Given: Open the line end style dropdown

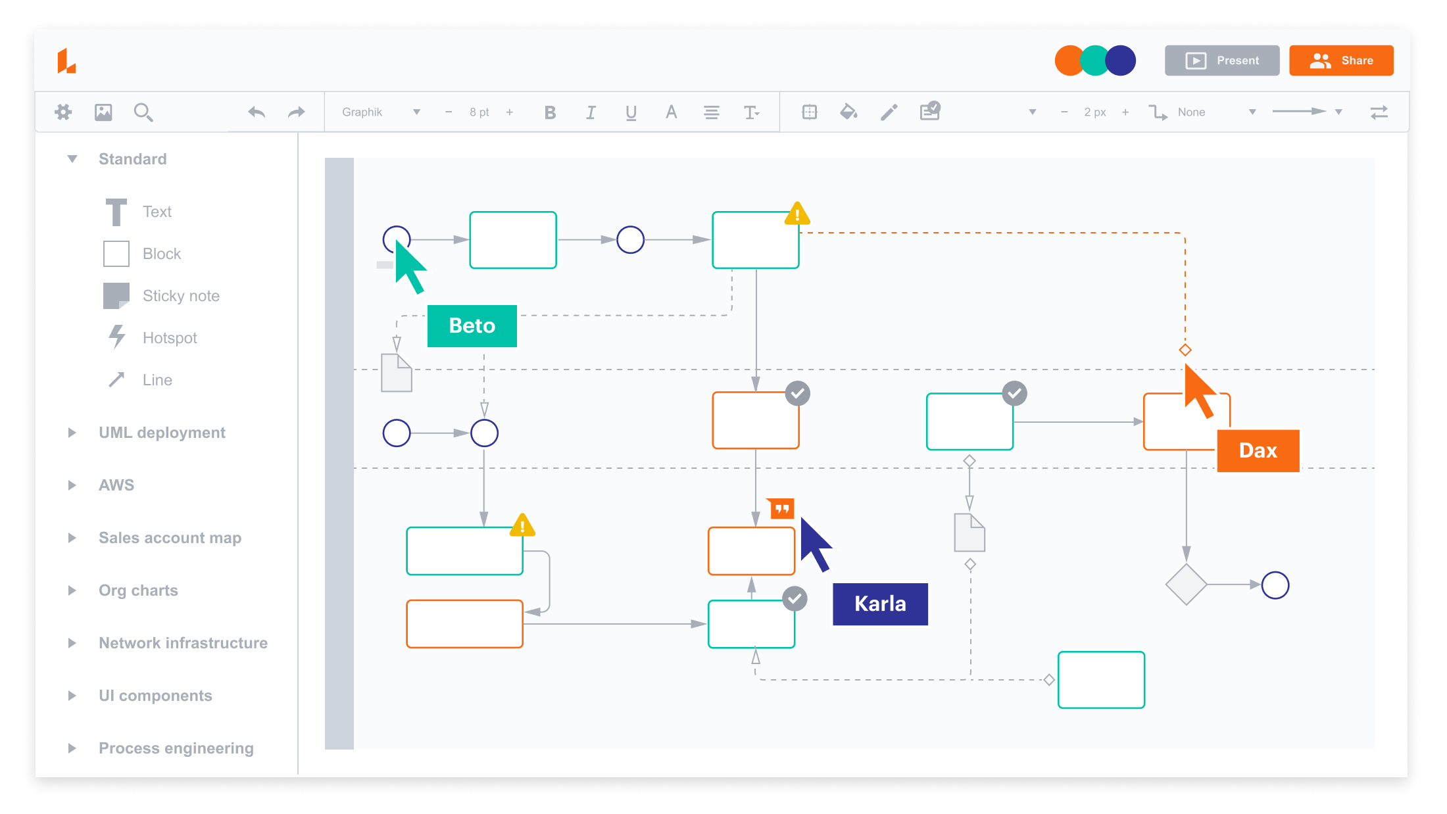Looking at the screenshot, I should 1340,111.
